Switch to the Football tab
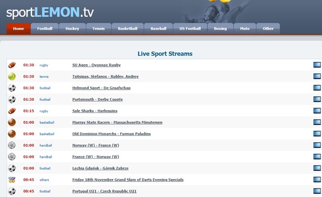 (x=45, y=29)
